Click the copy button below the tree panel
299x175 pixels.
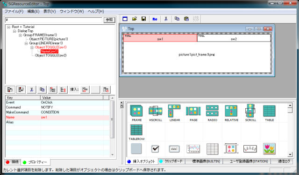(x=42, y=90)
